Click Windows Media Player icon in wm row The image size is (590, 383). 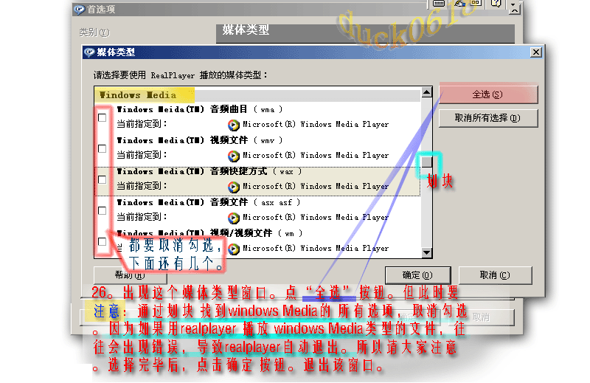point(233,249)
